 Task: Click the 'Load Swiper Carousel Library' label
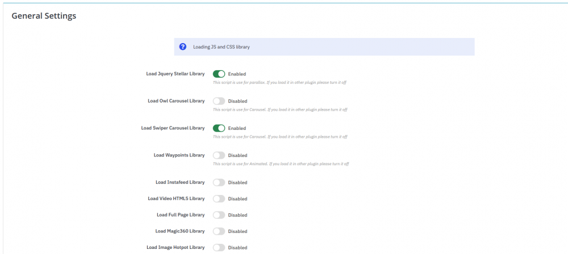tap(173, 128)
